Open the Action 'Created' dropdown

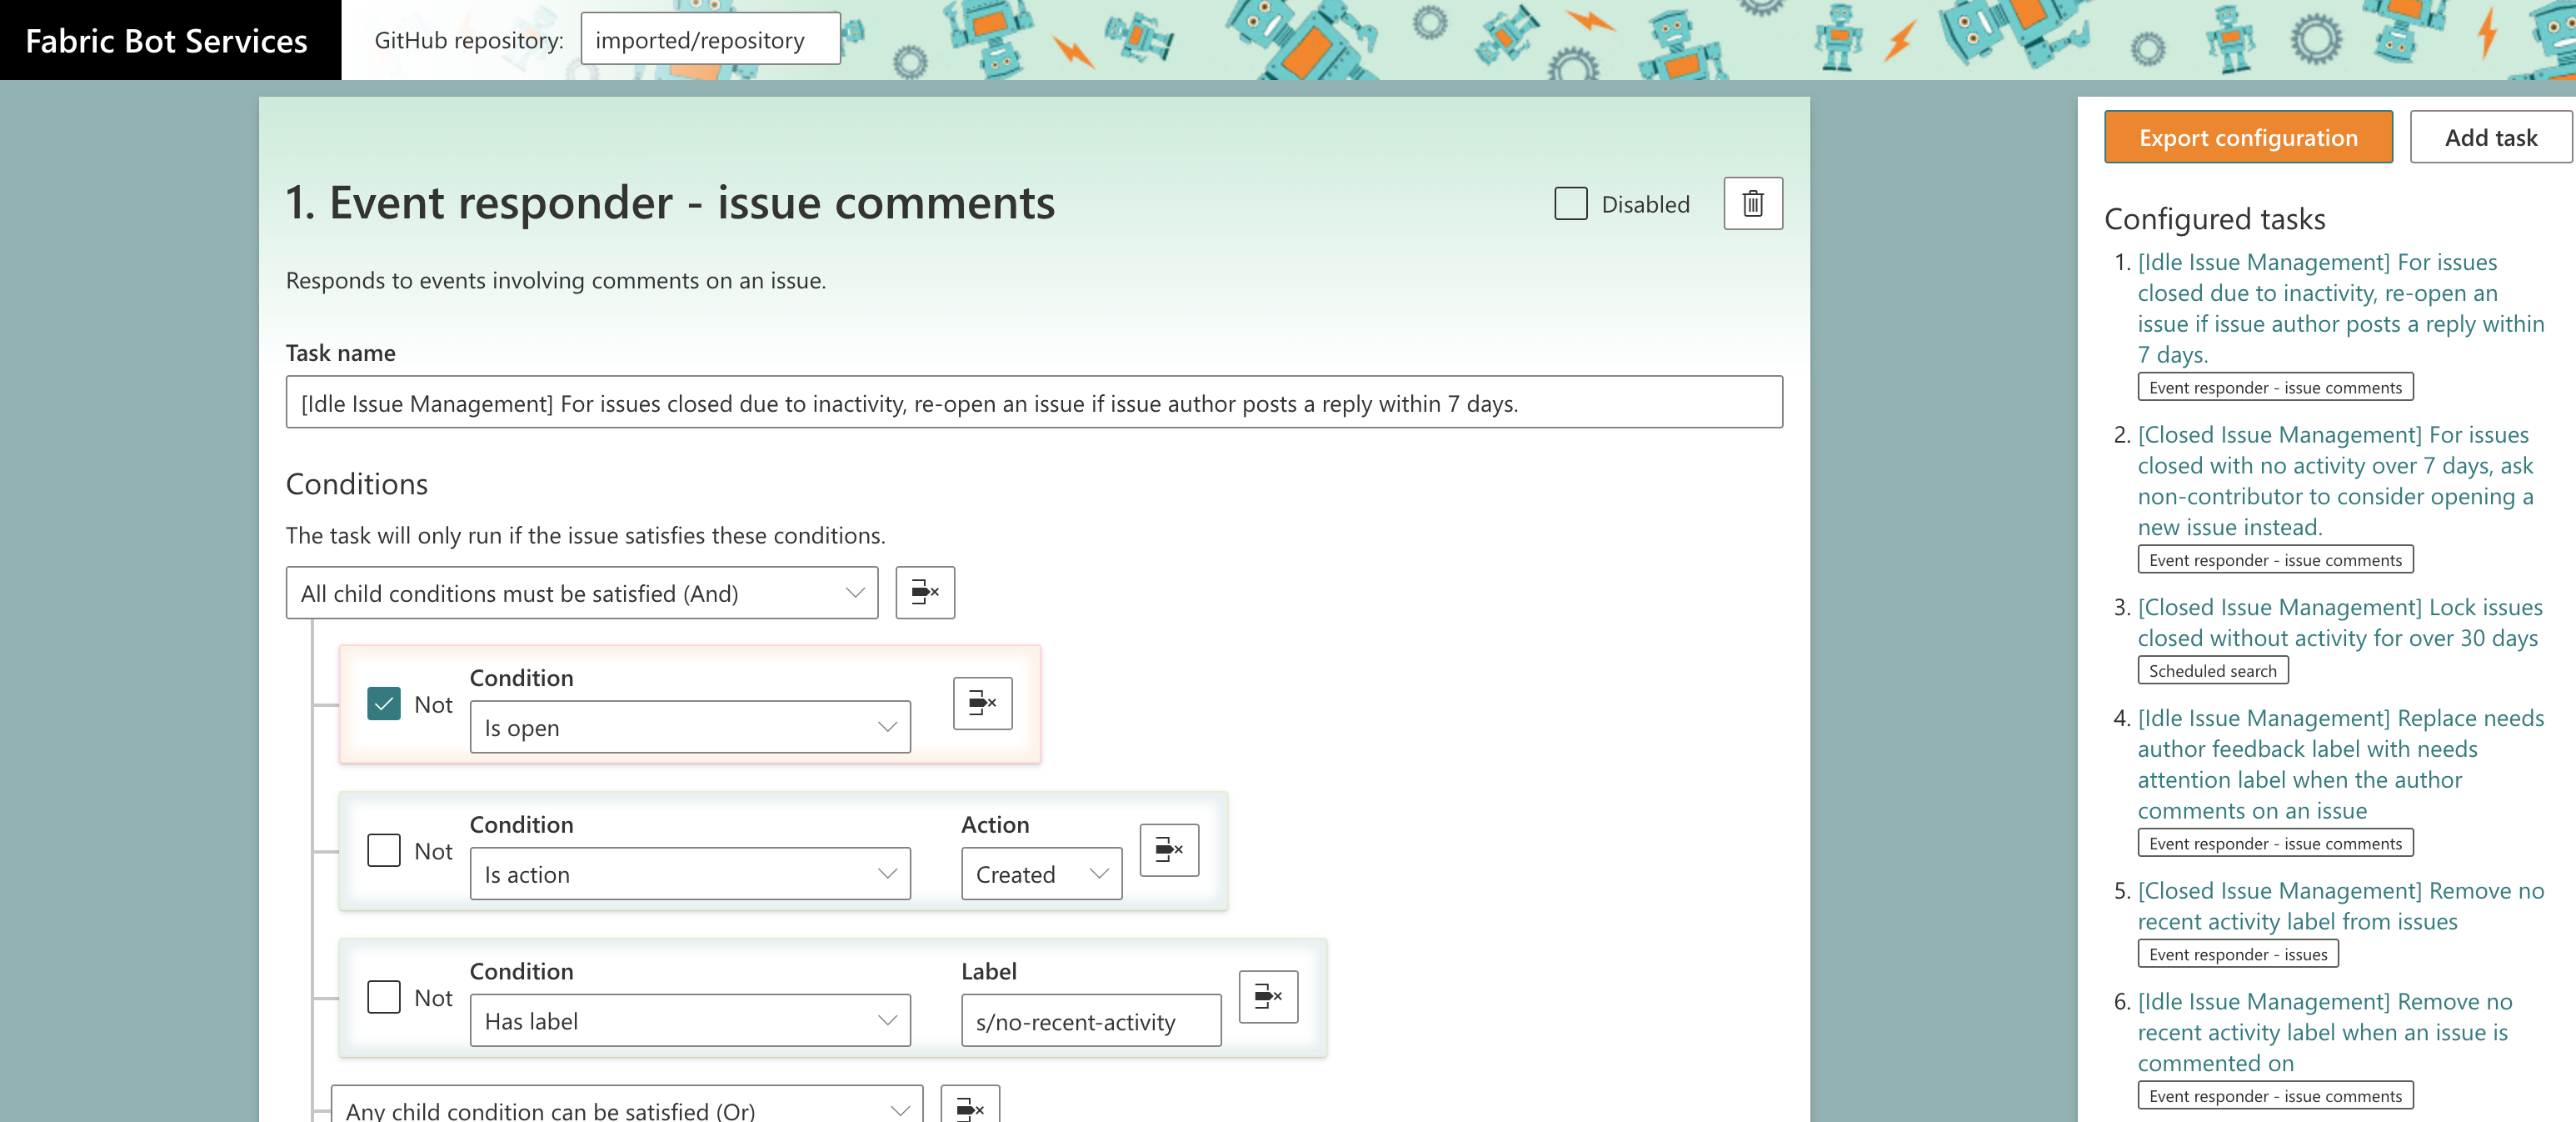[x=1040, y=874]
